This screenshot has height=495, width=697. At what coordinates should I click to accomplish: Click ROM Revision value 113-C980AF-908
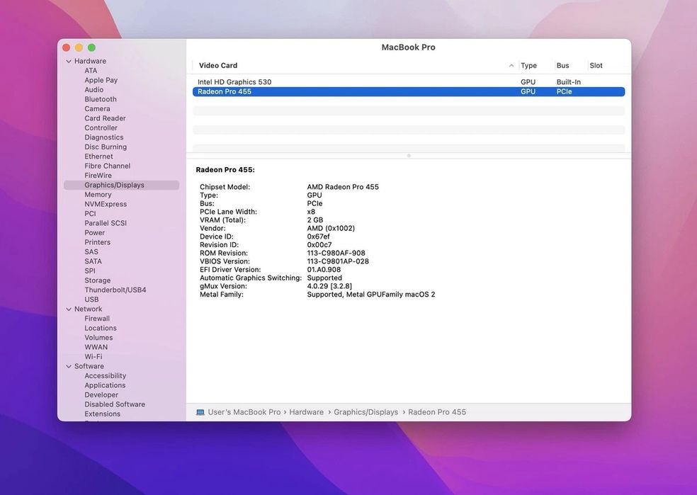coord(336,254)
